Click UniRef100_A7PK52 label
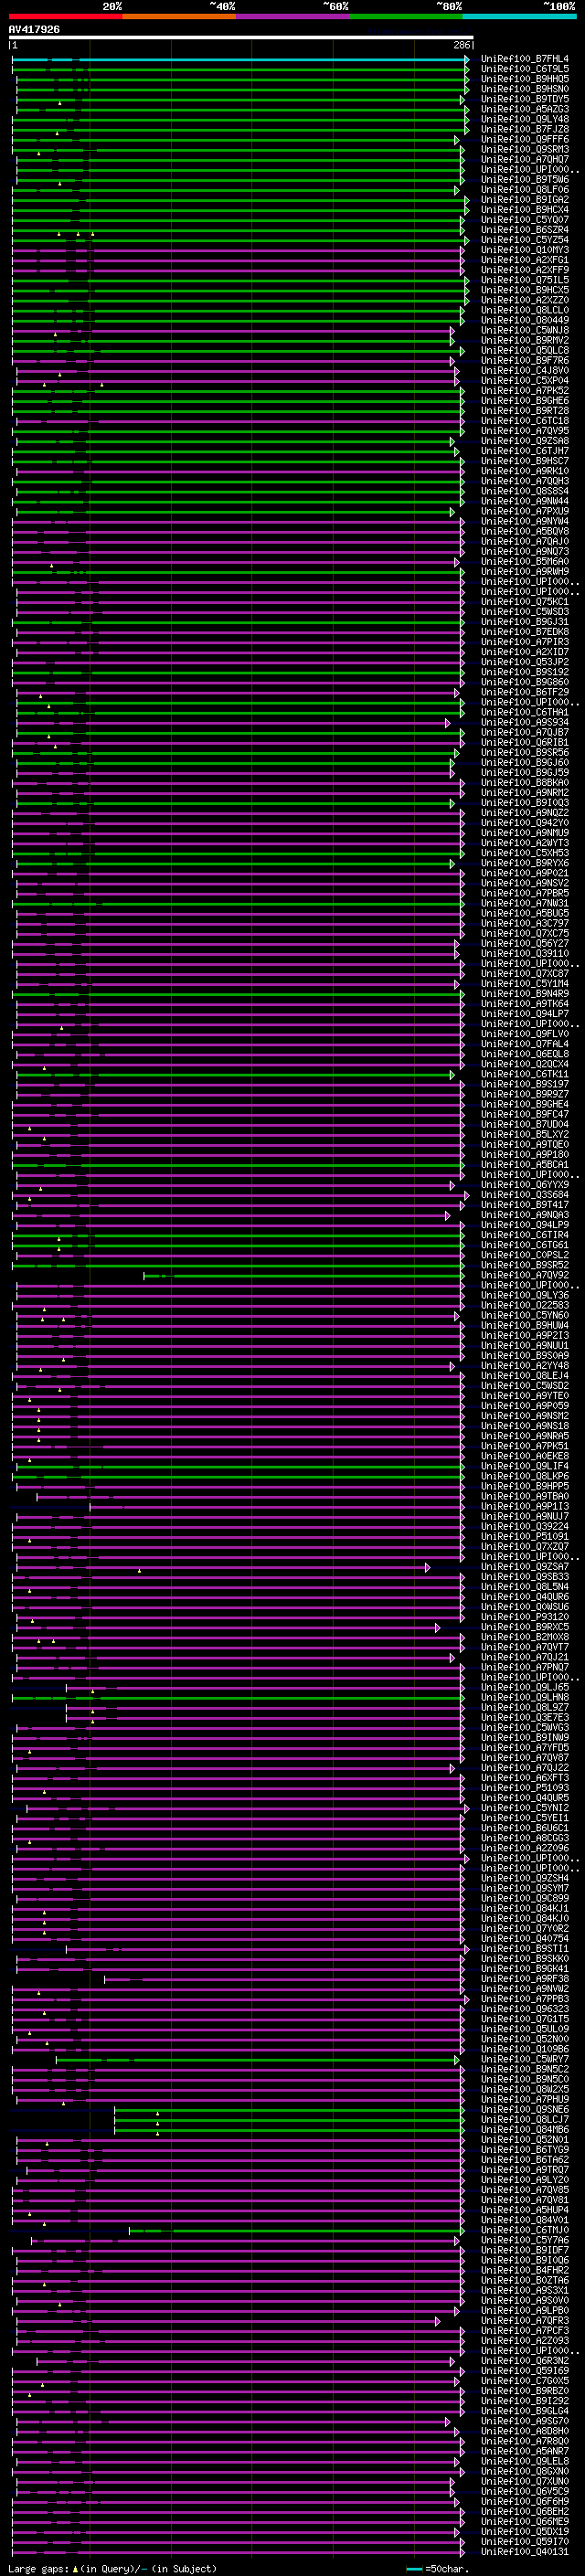 coord(525,391)
